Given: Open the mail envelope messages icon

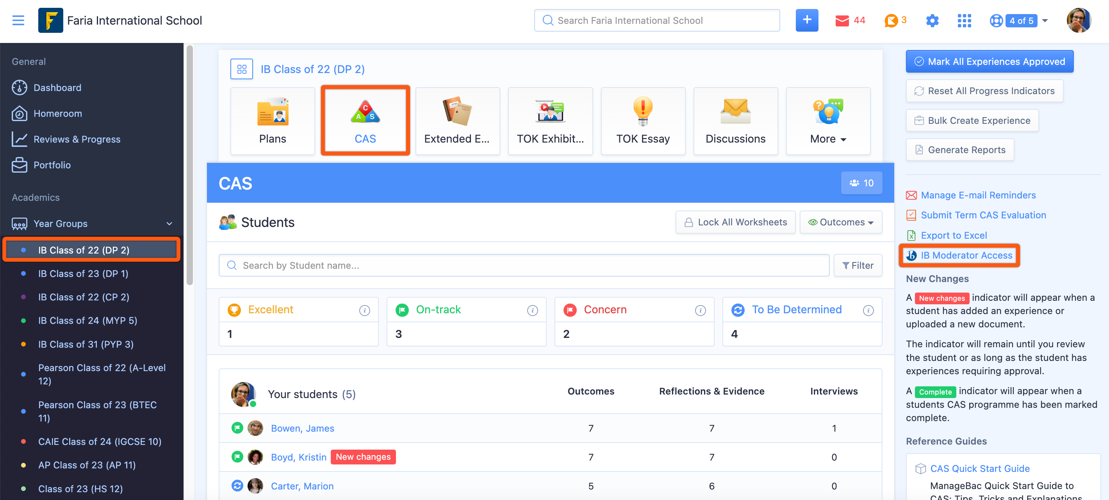Looking at the screenshot, I should (842, 20).
